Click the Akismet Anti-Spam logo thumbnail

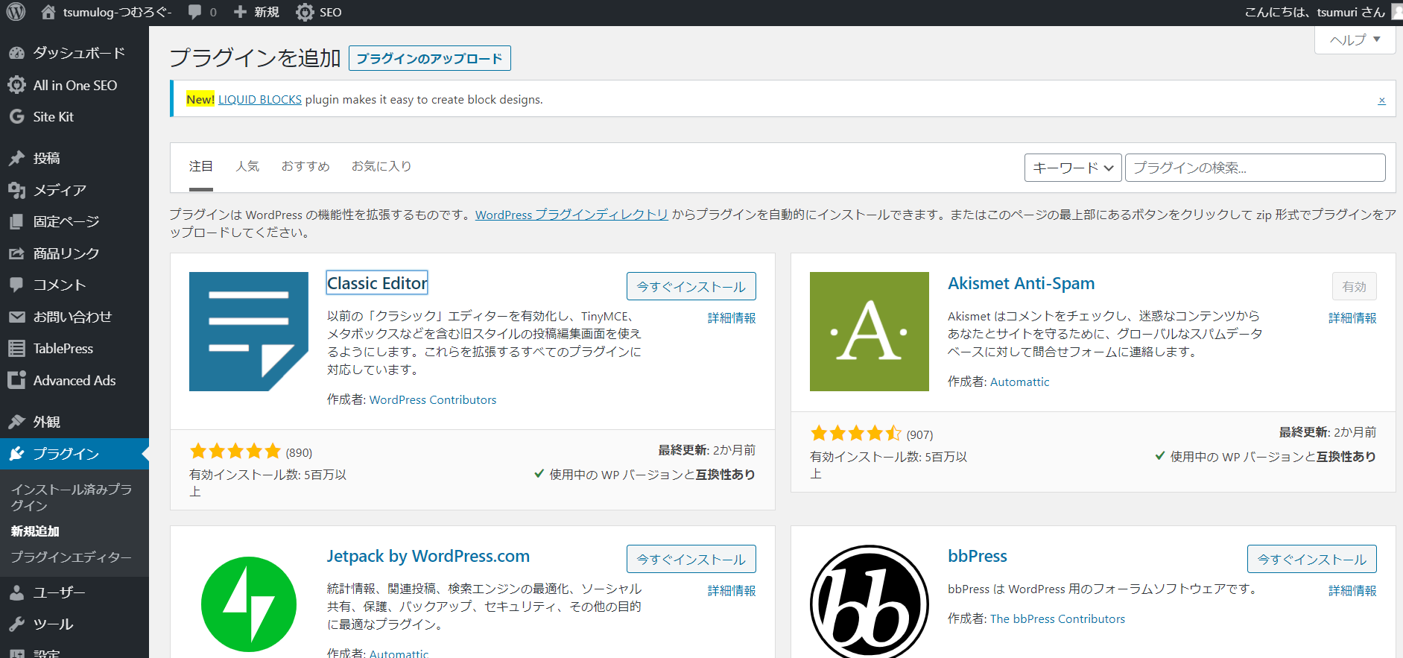(870, 332)
